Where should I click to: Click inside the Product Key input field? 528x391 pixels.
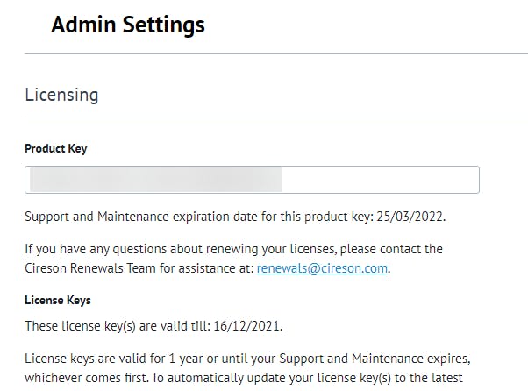click(252, 180)
